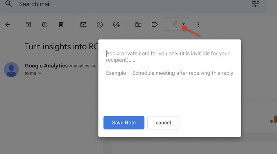Click the Google Analytics sender name
The height and width of the screenshot is (154, 277).
tap(46, 66)
